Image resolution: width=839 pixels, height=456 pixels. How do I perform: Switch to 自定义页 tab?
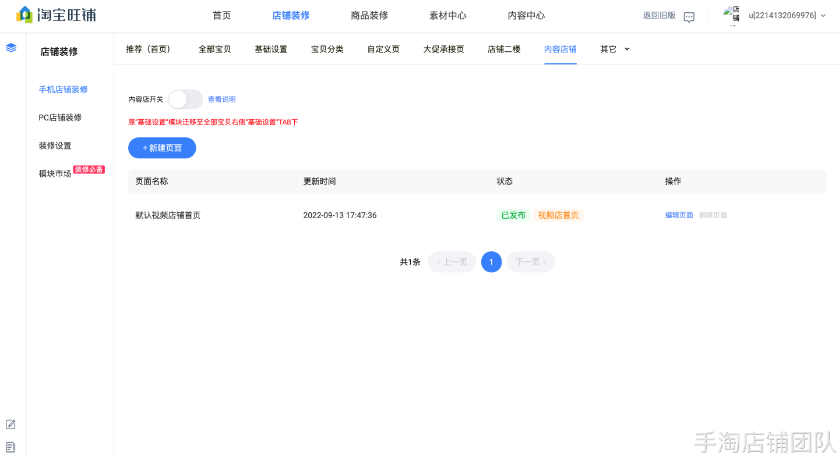tap(383, 49)
